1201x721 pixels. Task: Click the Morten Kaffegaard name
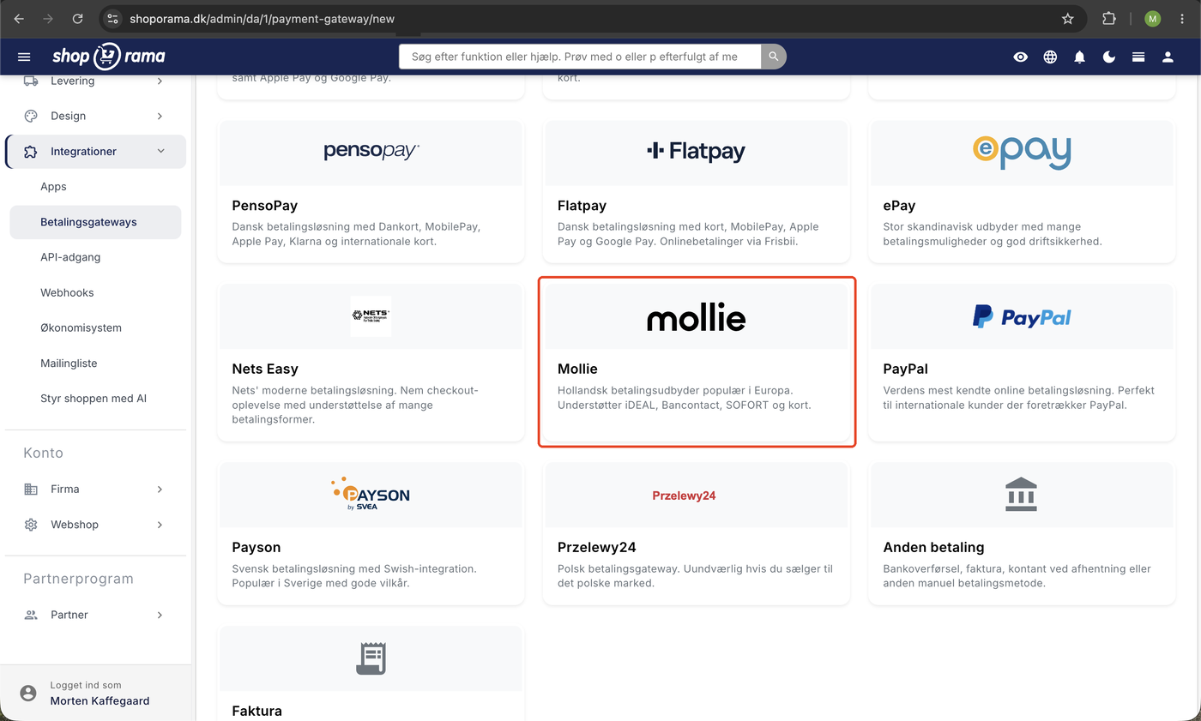coord(100,700)
